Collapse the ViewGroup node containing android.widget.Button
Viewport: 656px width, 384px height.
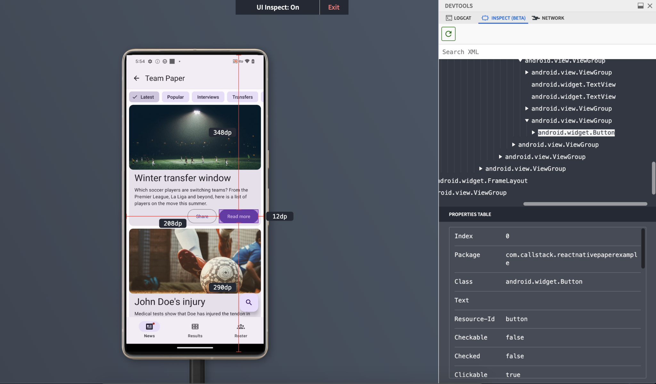(527, 121)
